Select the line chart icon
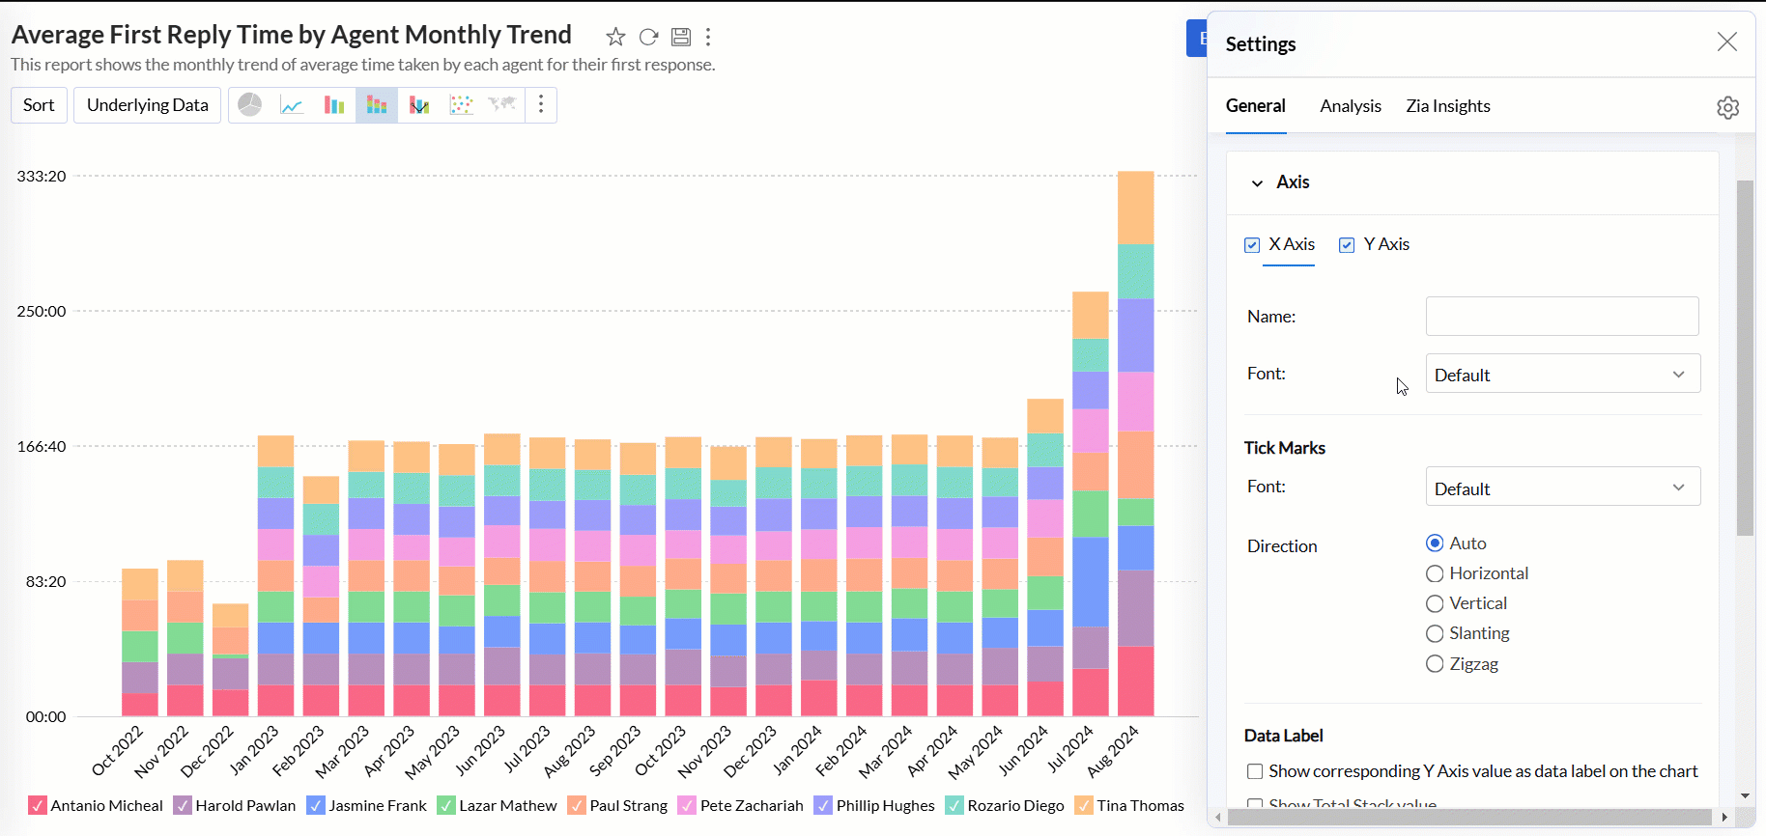Image resolution: width=1766 pixels, height=836 pixels. pyautogui.click(x=292, y=105)
